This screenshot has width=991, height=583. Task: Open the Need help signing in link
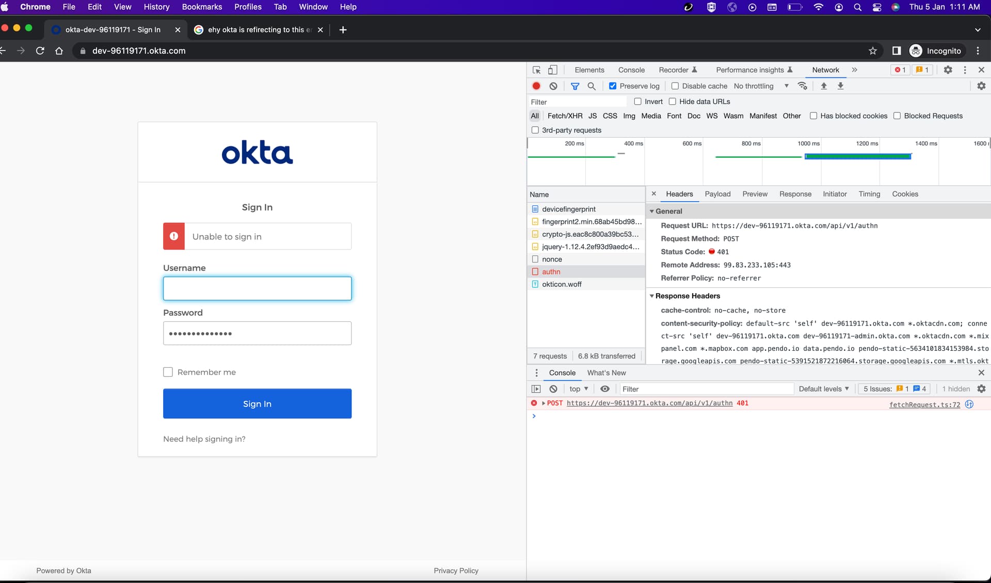click(x=204, y=439)
